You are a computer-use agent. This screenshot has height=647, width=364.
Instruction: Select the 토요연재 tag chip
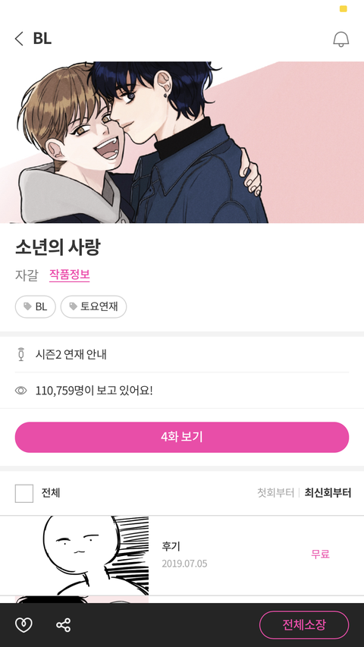coord(94,306)
